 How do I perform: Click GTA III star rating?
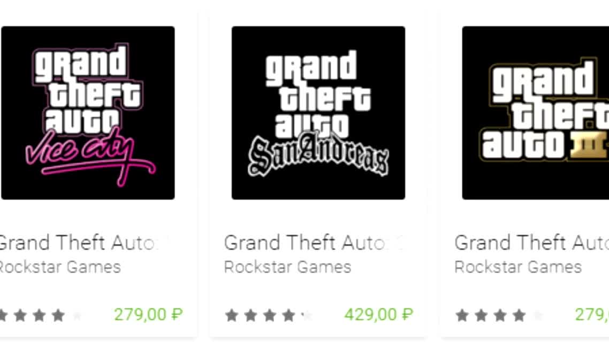pyautogui.click(x=500, y=315)
